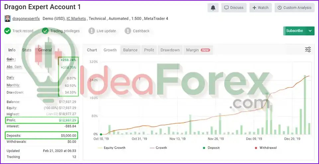Toggle the Growth legend series

(158, 148)
